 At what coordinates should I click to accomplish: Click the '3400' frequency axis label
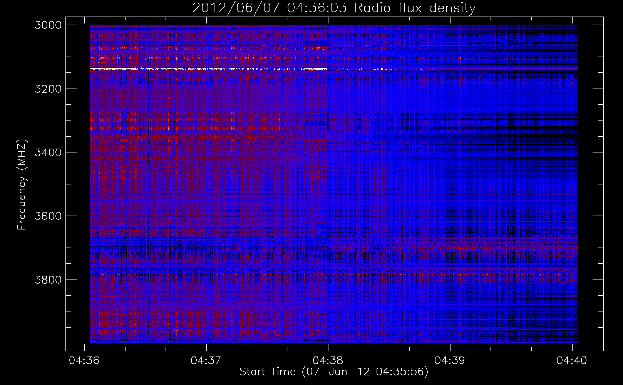[x=48, y=152]
